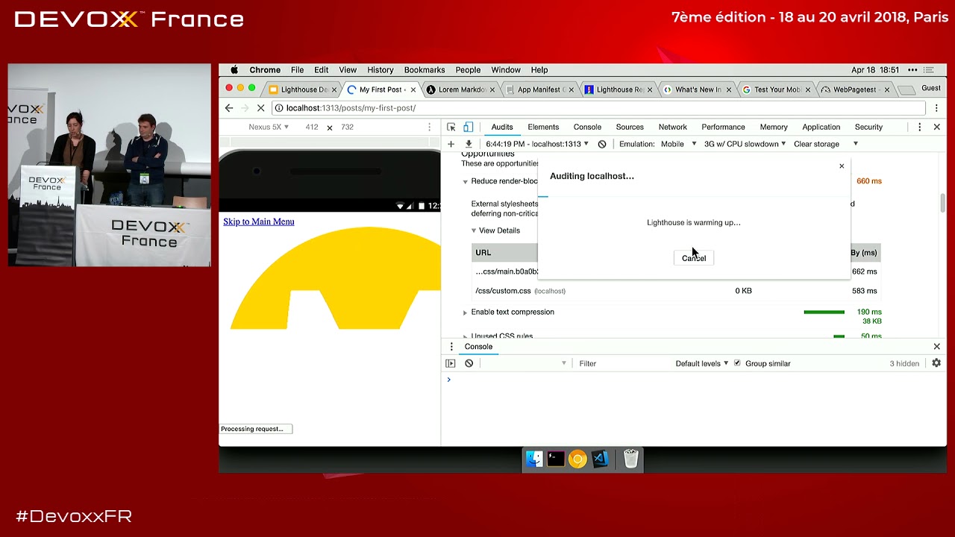955x537 pixels.
Task: Open the DevTools three-dot customize menu
Action: click(x=920, y=128)
